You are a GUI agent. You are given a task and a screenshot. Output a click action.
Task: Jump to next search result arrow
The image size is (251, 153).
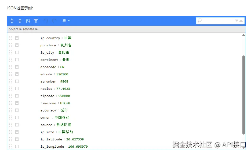pyautogui.click(x=237, y=21)
